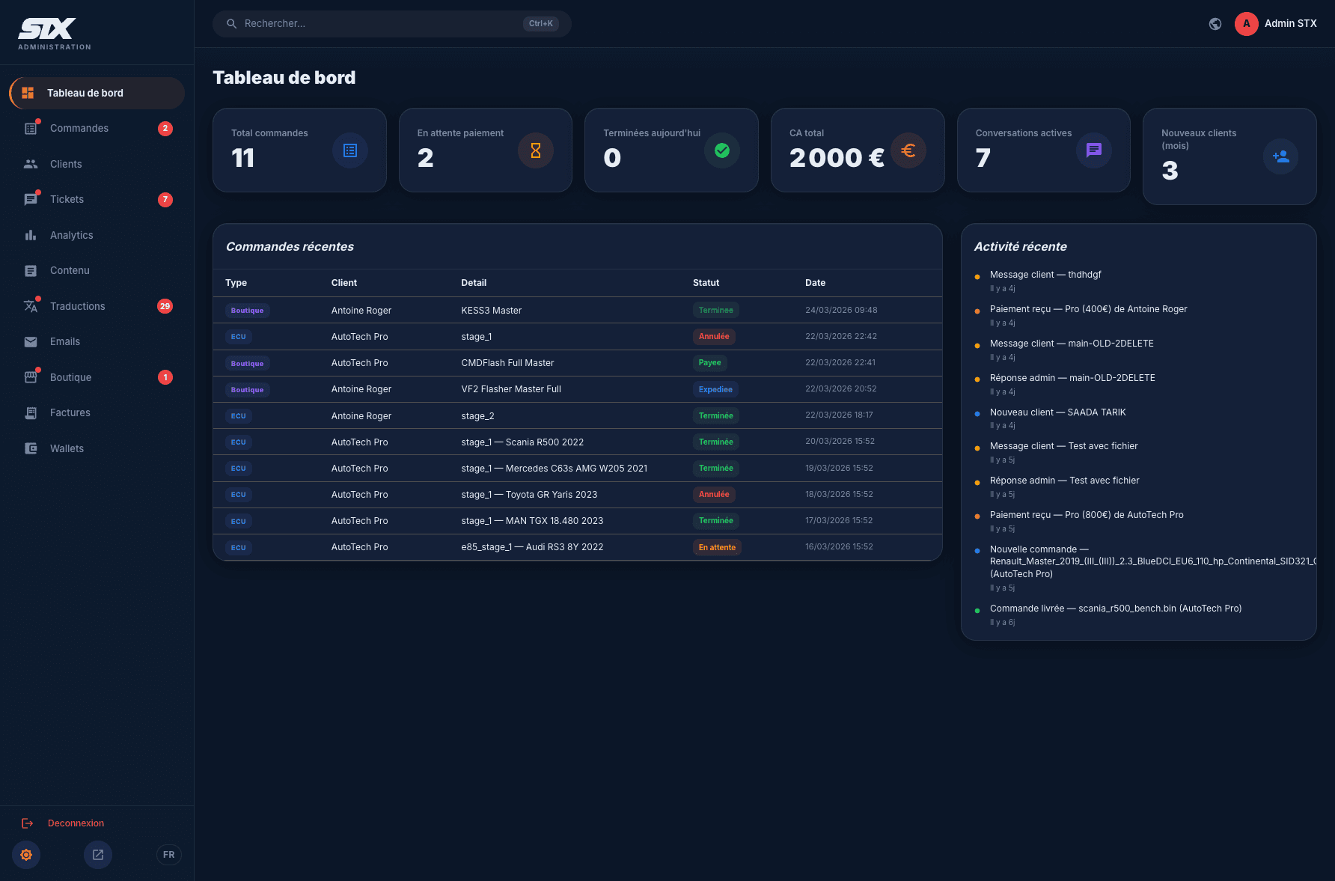The image size is (1335, 881).
Task: Click the Payee status badge
Action: [x=710, y=363]
